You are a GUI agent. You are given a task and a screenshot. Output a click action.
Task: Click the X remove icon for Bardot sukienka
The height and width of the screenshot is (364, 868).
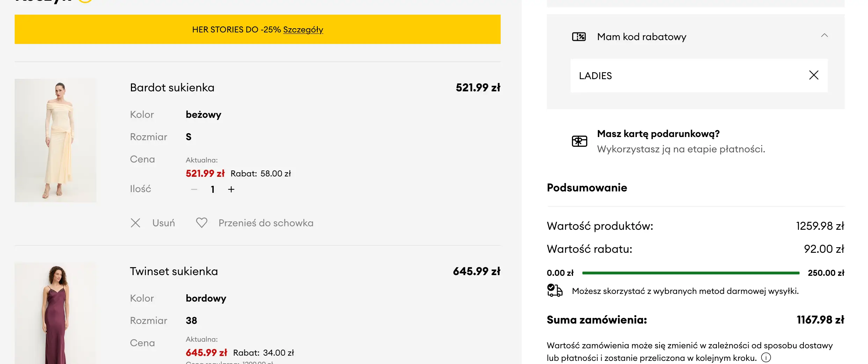pos(135,223)
